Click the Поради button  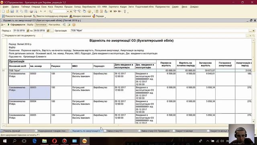click(98, 16)
